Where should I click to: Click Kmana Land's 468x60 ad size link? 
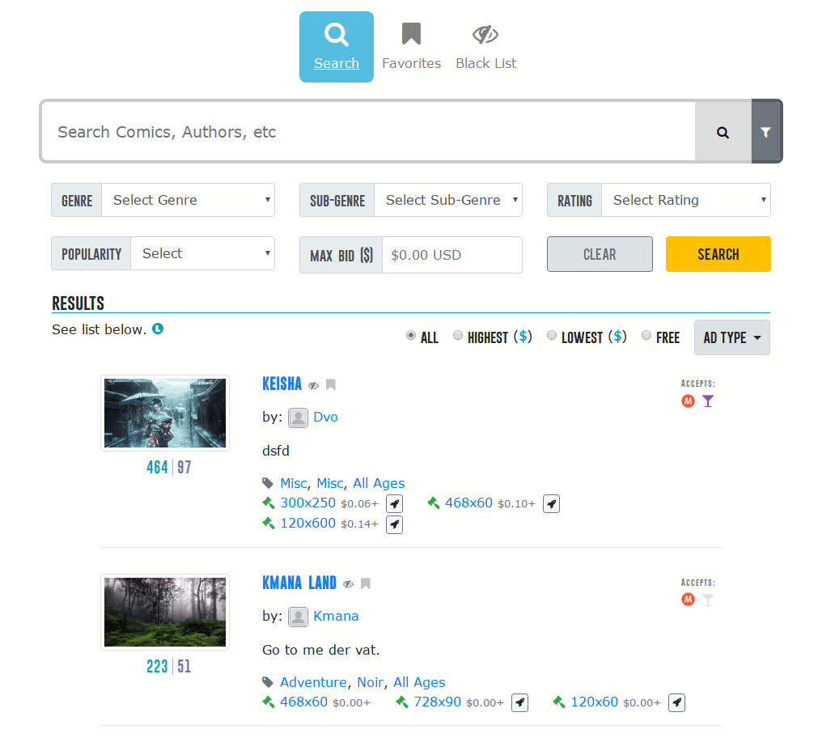303,702
